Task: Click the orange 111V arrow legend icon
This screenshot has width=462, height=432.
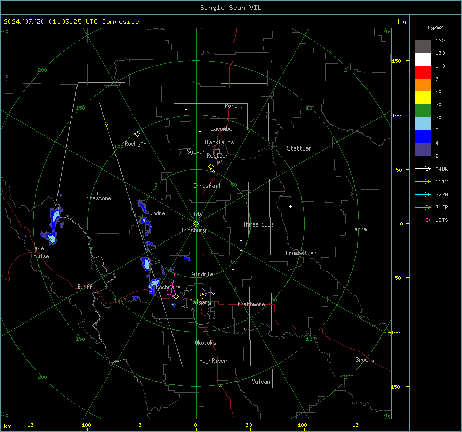Action: (x=423, y=182)
